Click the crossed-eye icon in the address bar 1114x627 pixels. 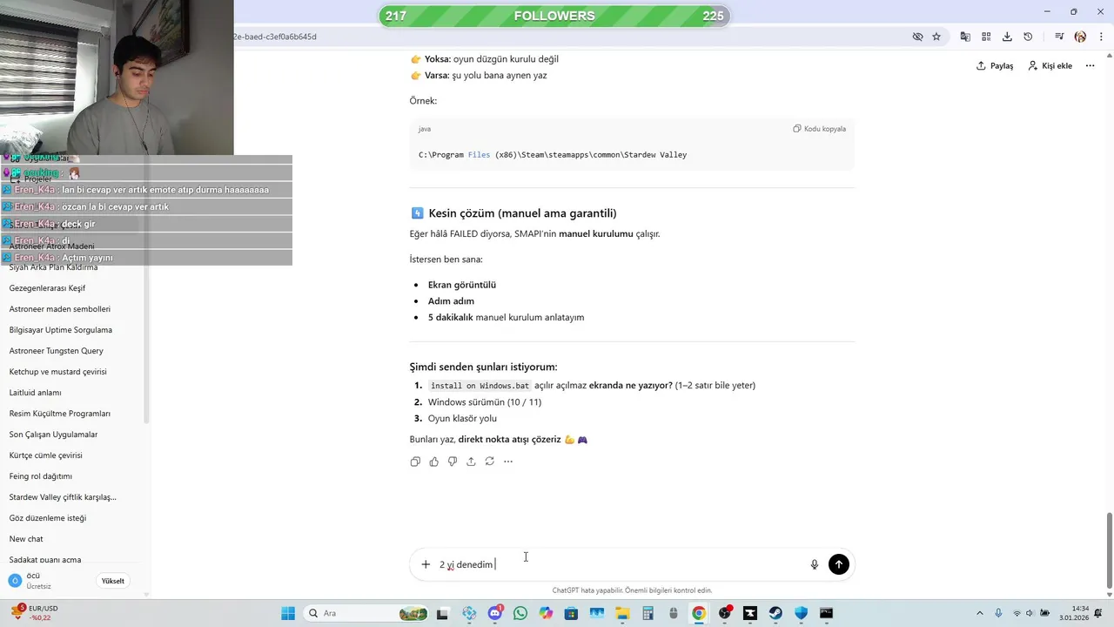pyautogui.click(x=917, y=37)
